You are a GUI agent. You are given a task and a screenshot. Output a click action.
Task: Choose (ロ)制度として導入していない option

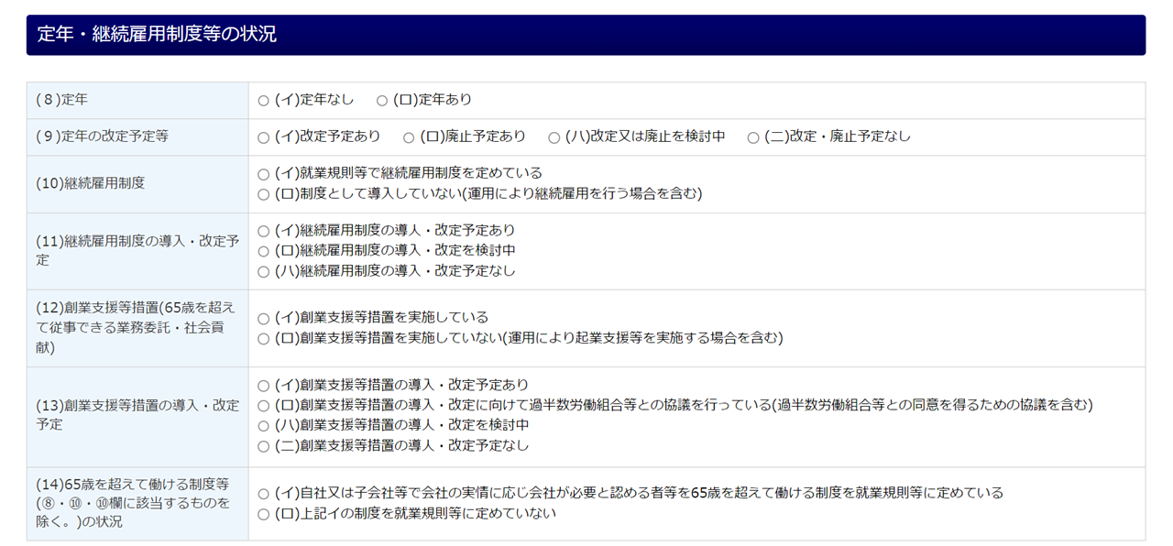tap(264, 194)
